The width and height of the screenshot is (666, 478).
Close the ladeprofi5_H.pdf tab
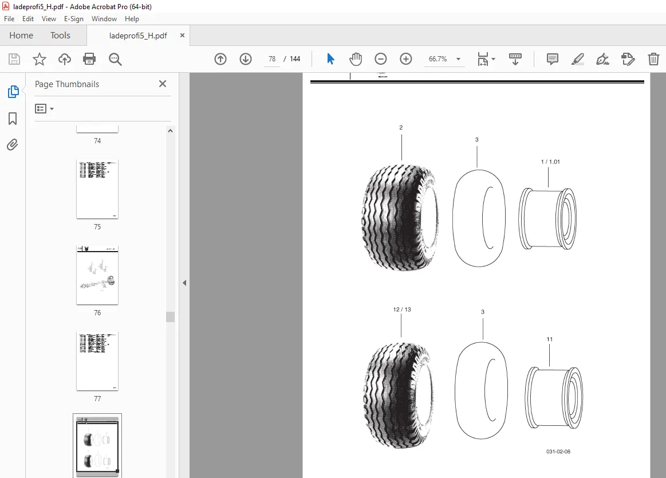click(x=182, y=36)
